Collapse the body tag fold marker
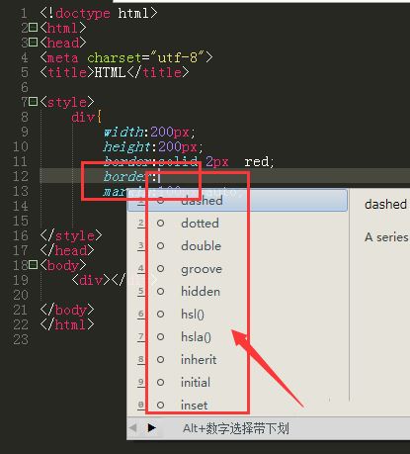The height and width of the screenshot is (454, 410). coord(34,264)
